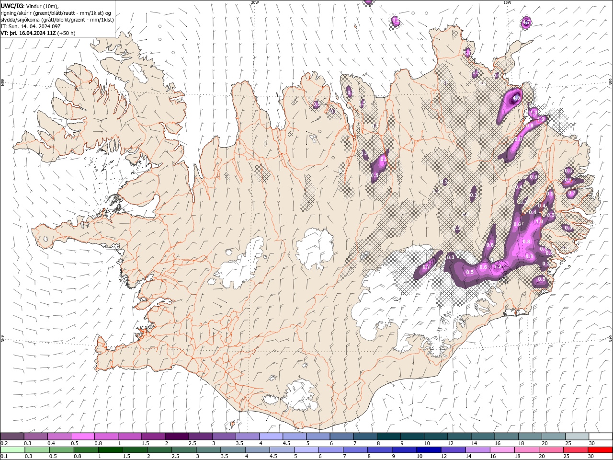This screenshot has height=460, width=613.
Task: Click the 'slydda/snjókoma' legend description line
Action: pyautogui.click(x=57, y=20)
